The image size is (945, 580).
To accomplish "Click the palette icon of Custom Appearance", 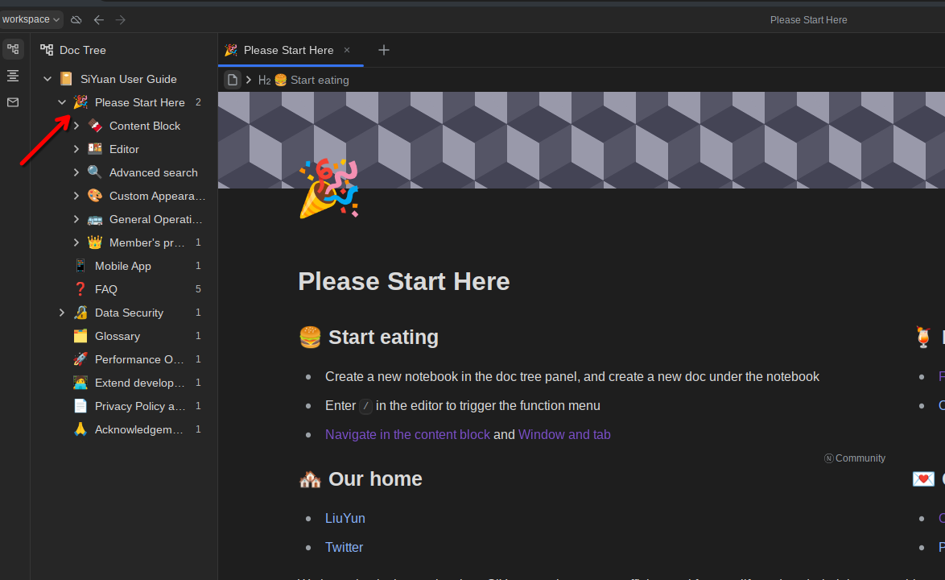I will tap(95, 196).
